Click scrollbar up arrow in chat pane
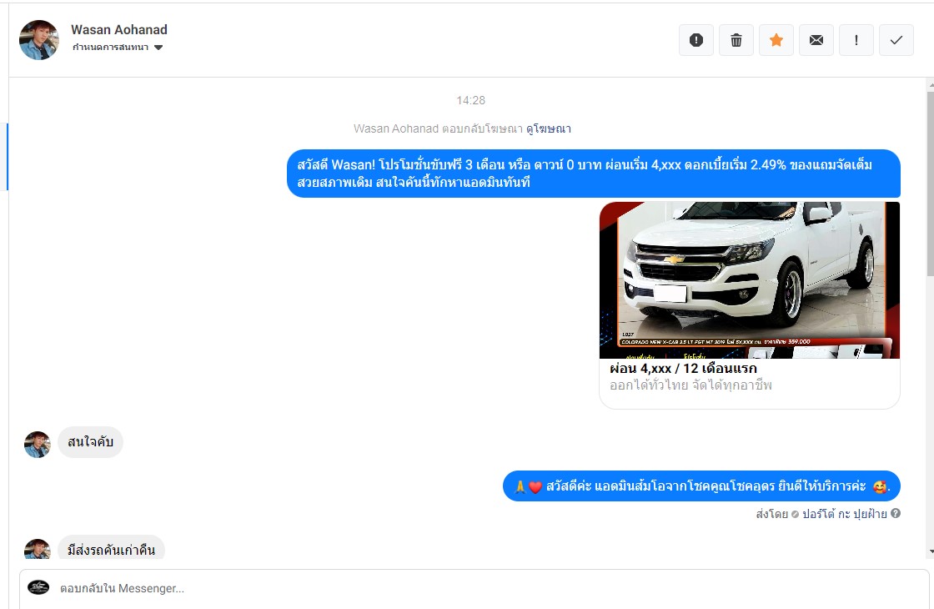The image size is (934, 609). tap(931, 85)
